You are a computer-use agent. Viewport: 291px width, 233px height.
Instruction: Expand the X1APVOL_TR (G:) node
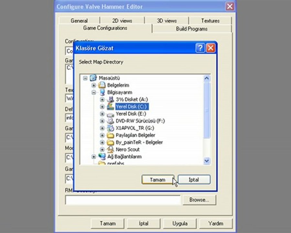coord(102,128)
